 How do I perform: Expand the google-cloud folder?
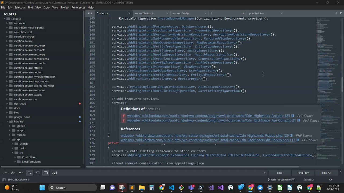[7, 117]
